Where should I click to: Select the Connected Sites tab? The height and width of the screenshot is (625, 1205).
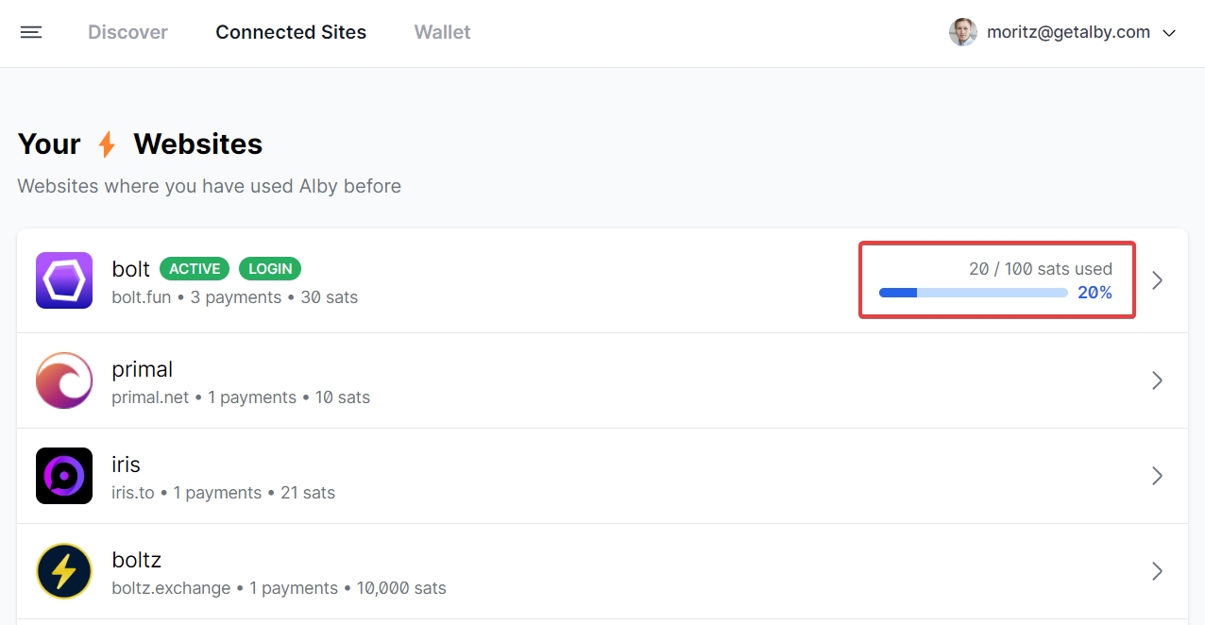tap(291, 32)
